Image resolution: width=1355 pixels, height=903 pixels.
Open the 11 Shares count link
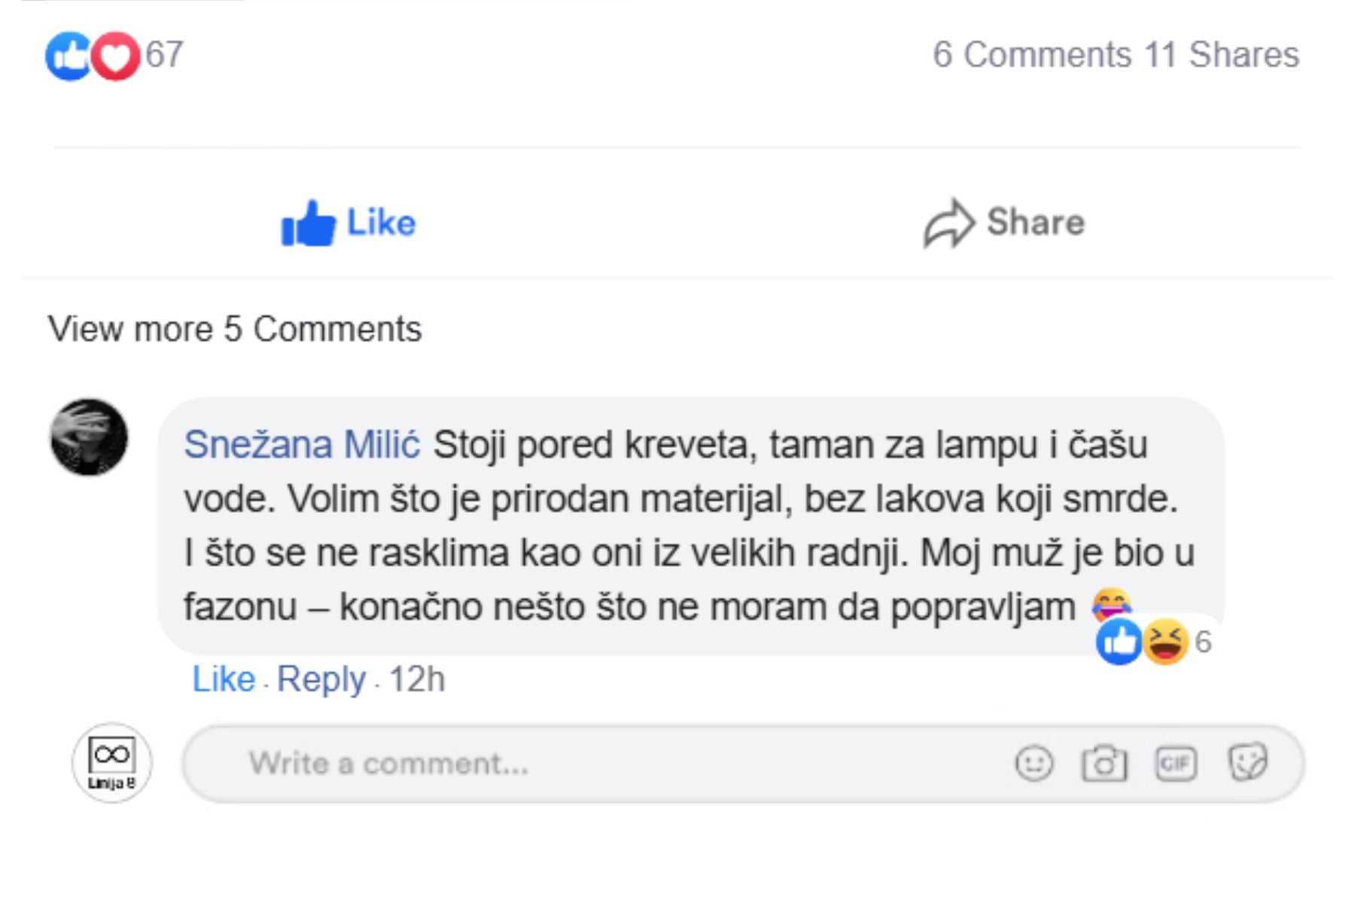(x=1222, y=55)
